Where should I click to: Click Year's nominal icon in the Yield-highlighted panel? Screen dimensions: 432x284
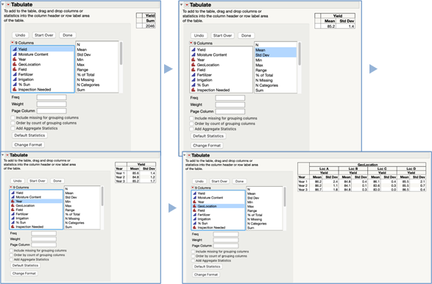point(15,59)
